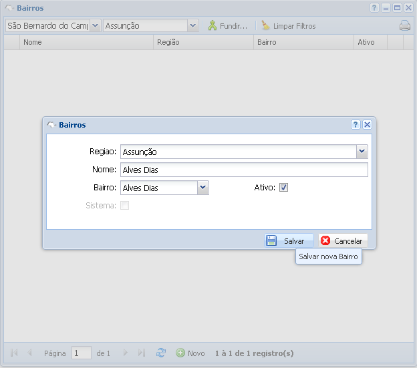Expand the Regiao dropdown in the dialog

pyautogui.click(x=362, y=152)
